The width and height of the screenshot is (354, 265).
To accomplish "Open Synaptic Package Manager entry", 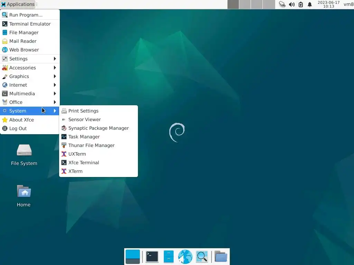I will [x=99, y=128].
